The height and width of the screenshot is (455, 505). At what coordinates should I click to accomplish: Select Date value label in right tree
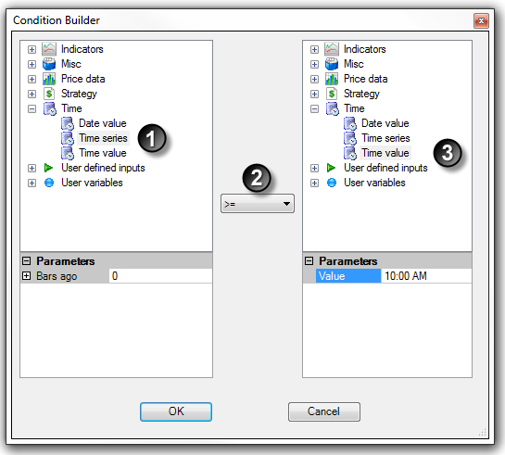click(385, 123)
